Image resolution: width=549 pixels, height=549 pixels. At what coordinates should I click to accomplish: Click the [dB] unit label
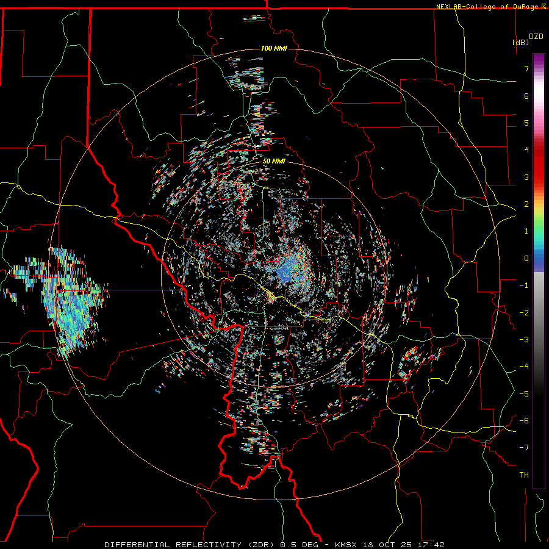pos(521,42)
